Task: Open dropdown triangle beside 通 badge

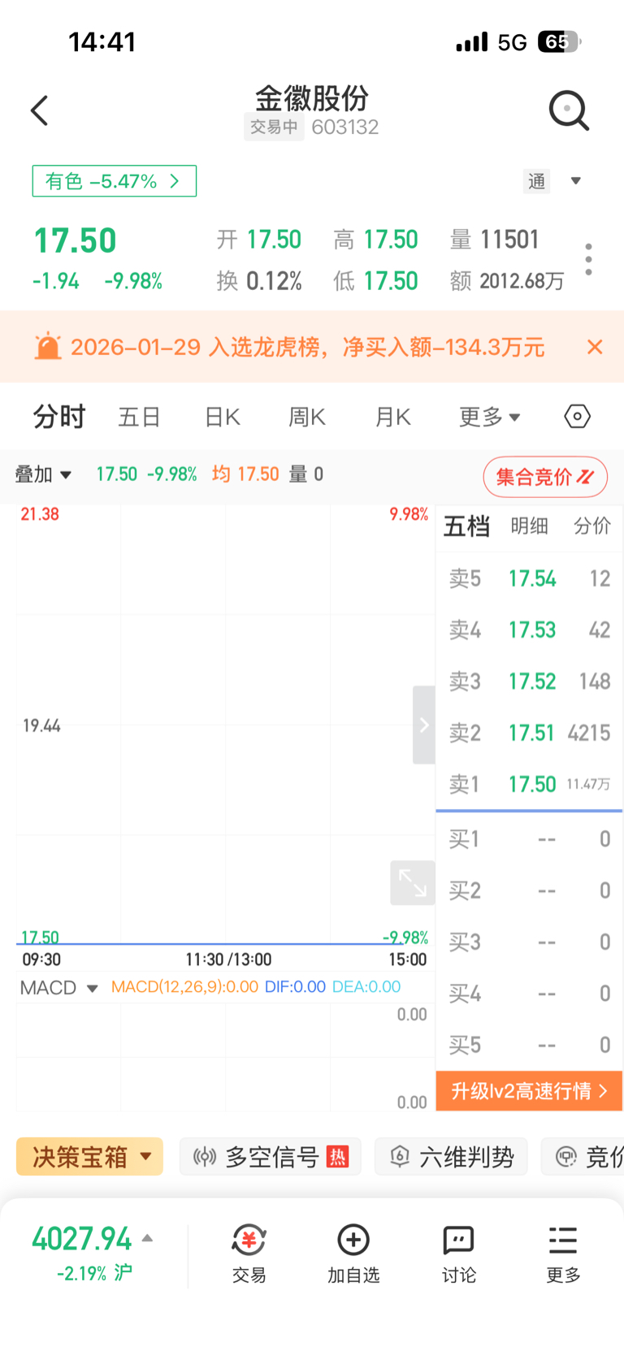Action: point(576,180)
